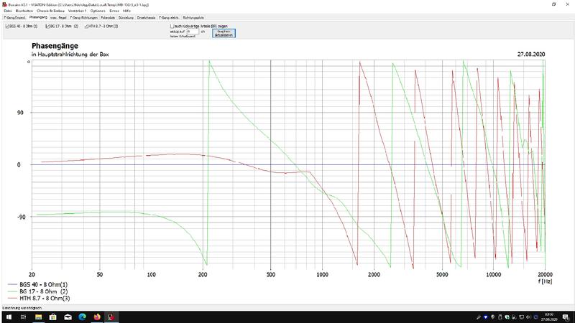Open the notification center icon

566,317
